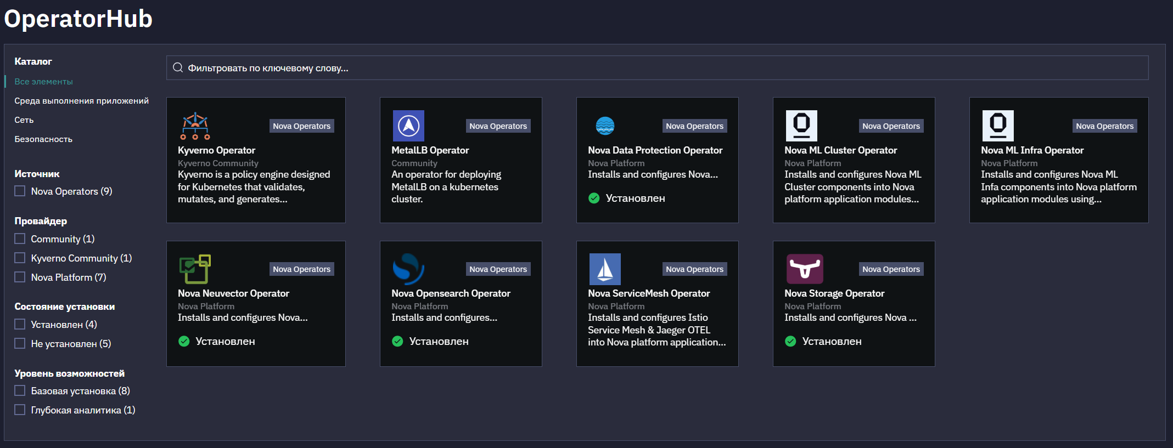Click the Kyverno Community provider text
The height and width of the screenshot is (448, 1173).
[x=218, y=163]
